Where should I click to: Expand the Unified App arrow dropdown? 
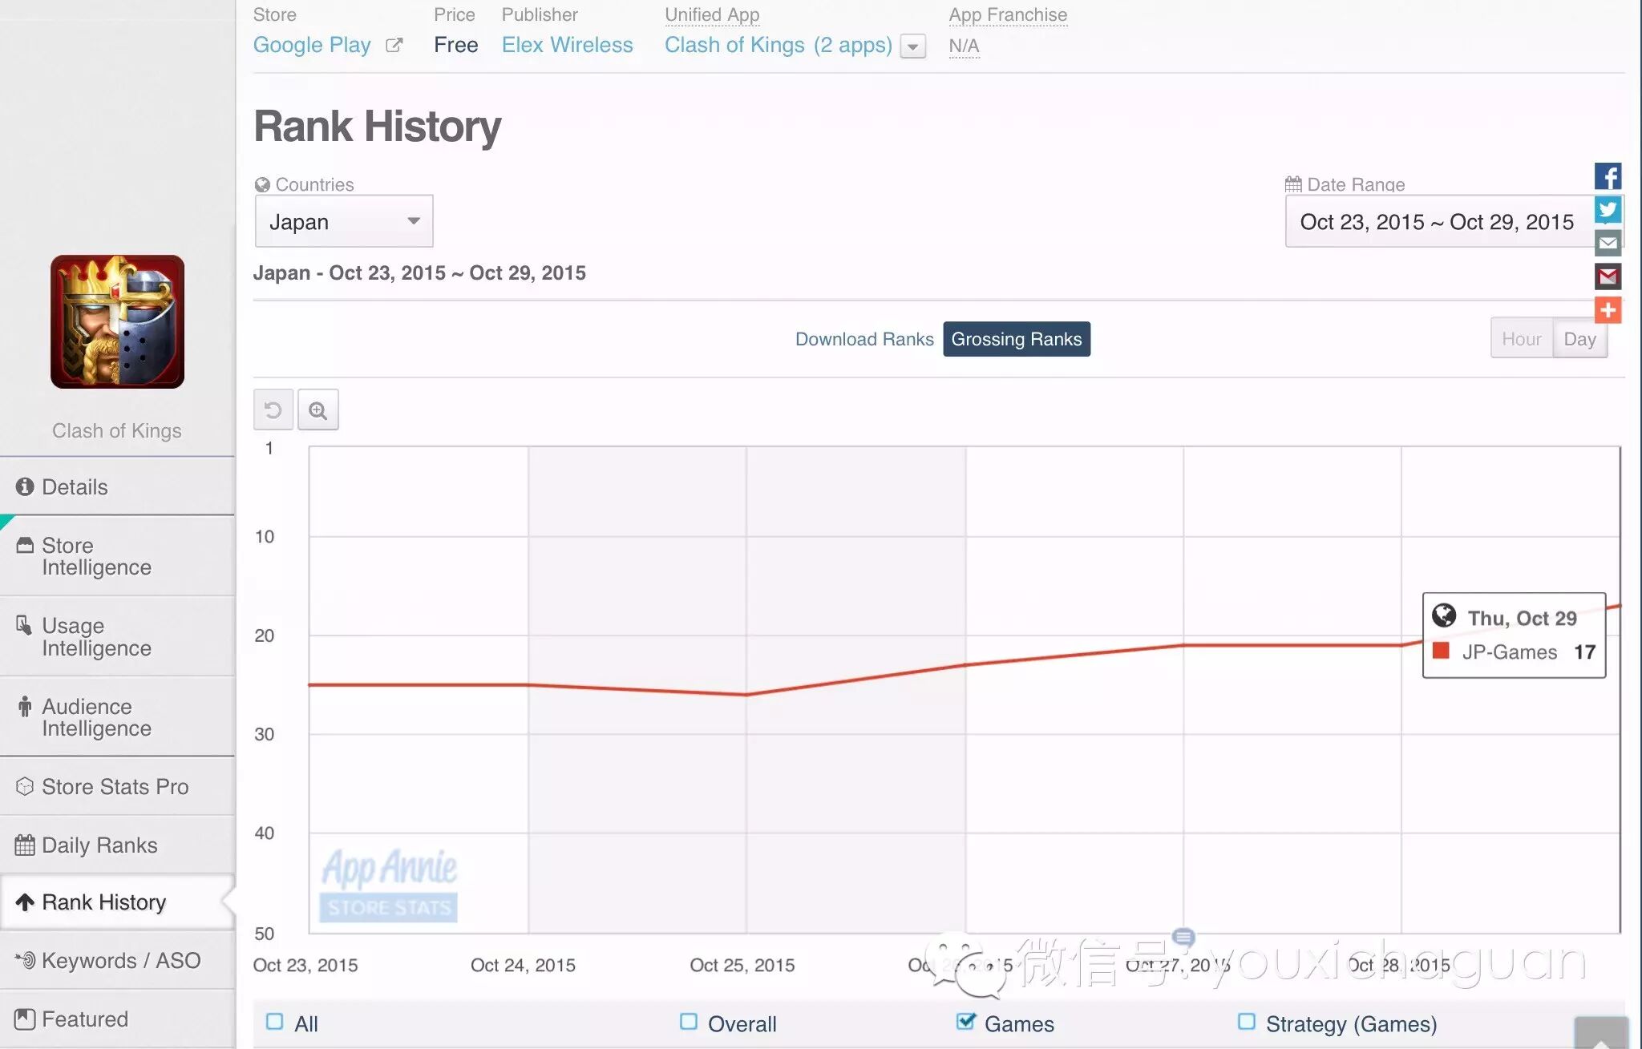(x=912, y=46)
